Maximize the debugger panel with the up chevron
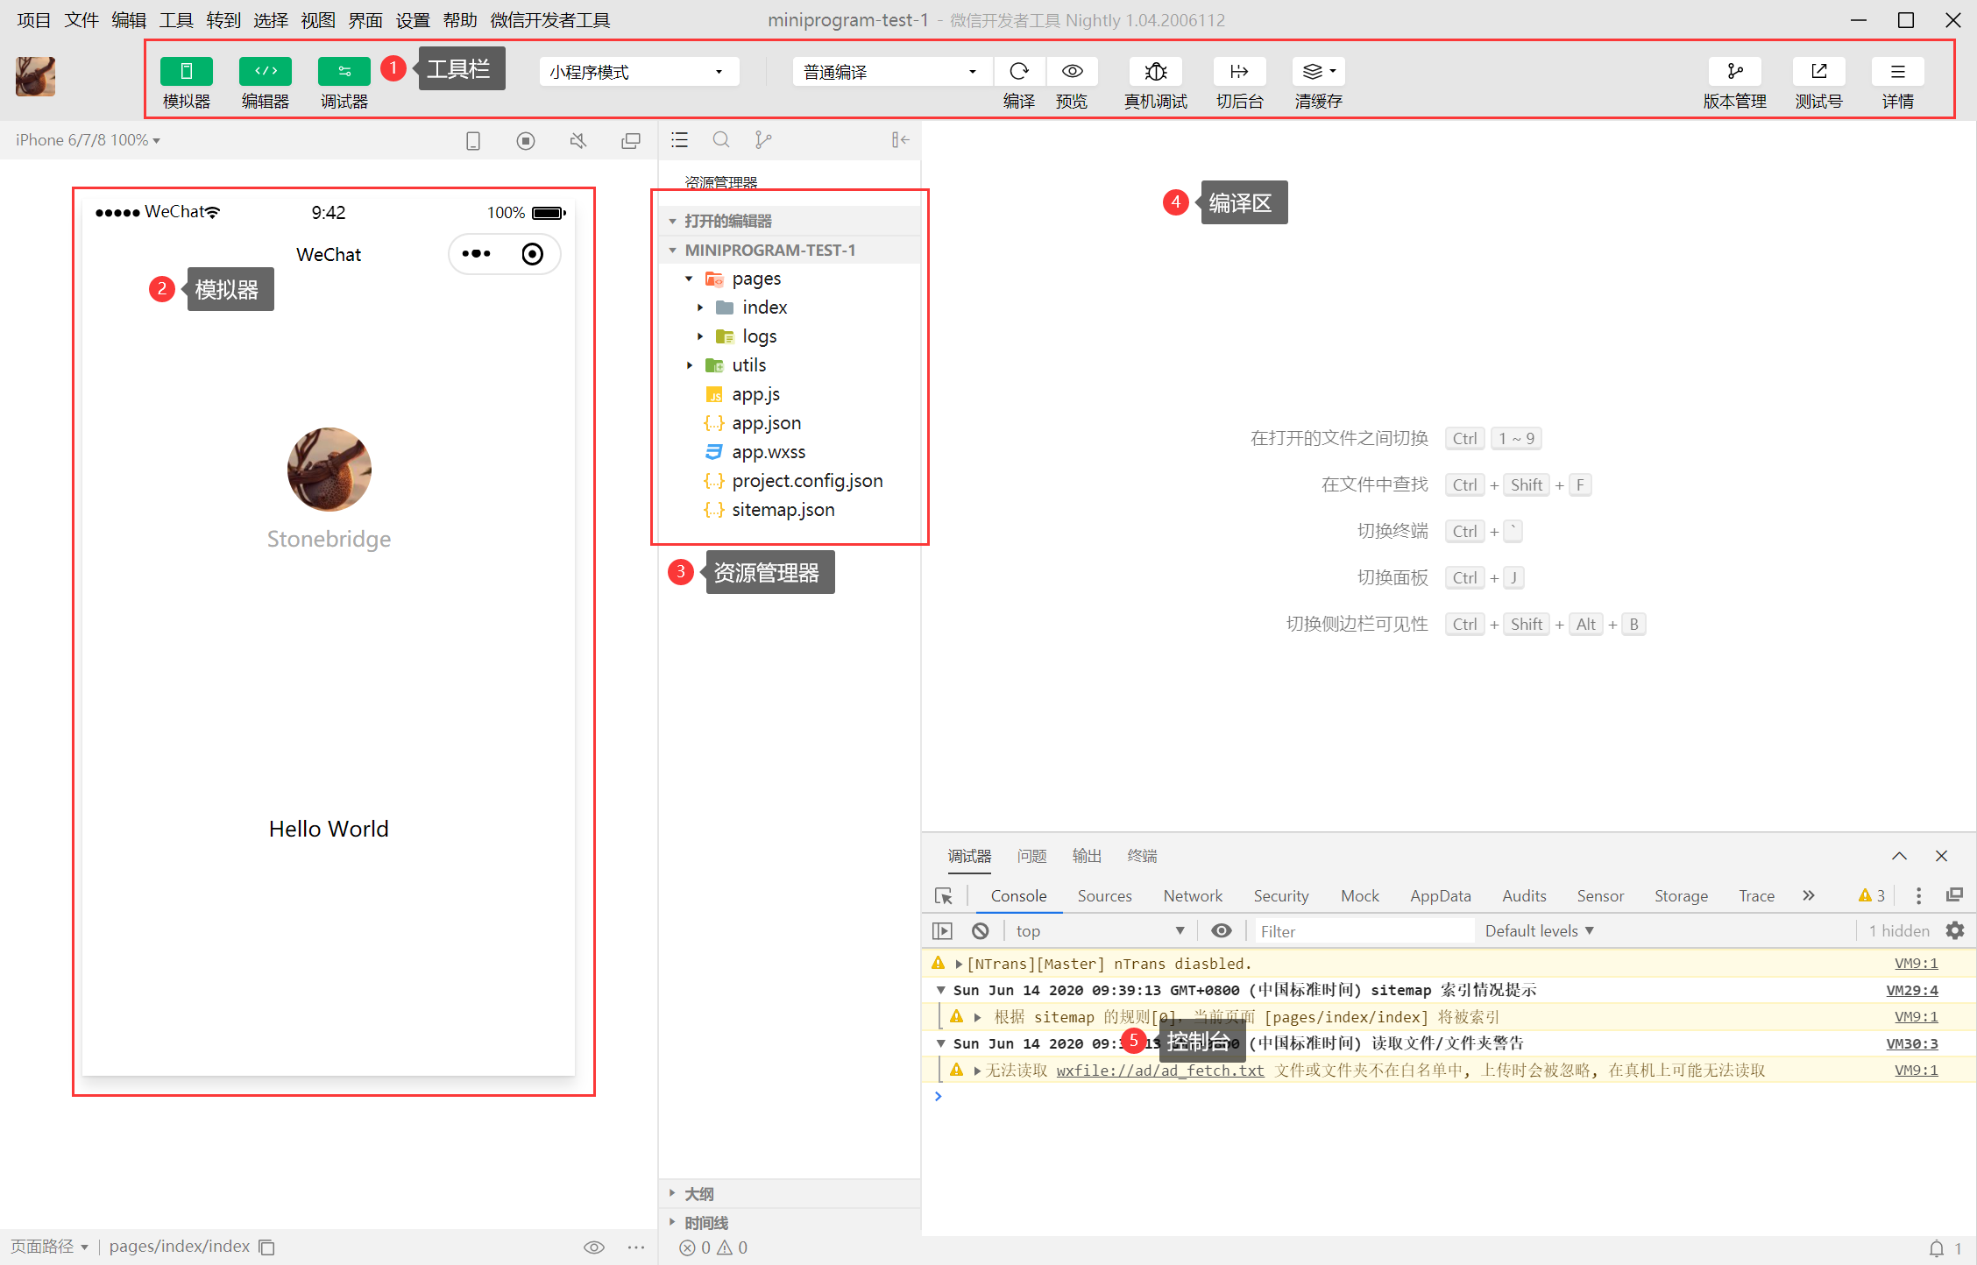 click(1899, 856)
